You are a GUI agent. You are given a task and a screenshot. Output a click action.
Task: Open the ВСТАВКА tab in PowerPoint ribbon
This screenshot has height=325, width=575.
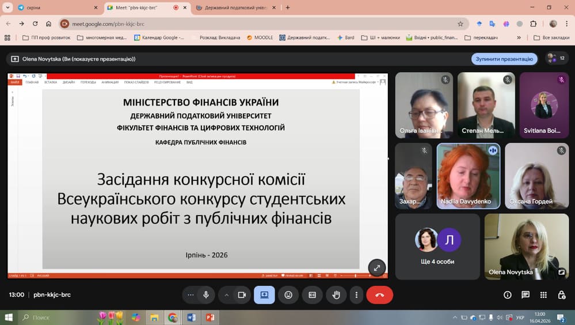pyautogui.click(x=51, y=82)
